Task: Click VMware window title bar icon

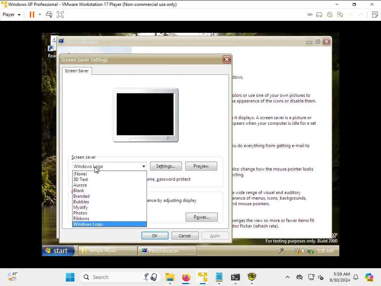Action: coord(4,4)
